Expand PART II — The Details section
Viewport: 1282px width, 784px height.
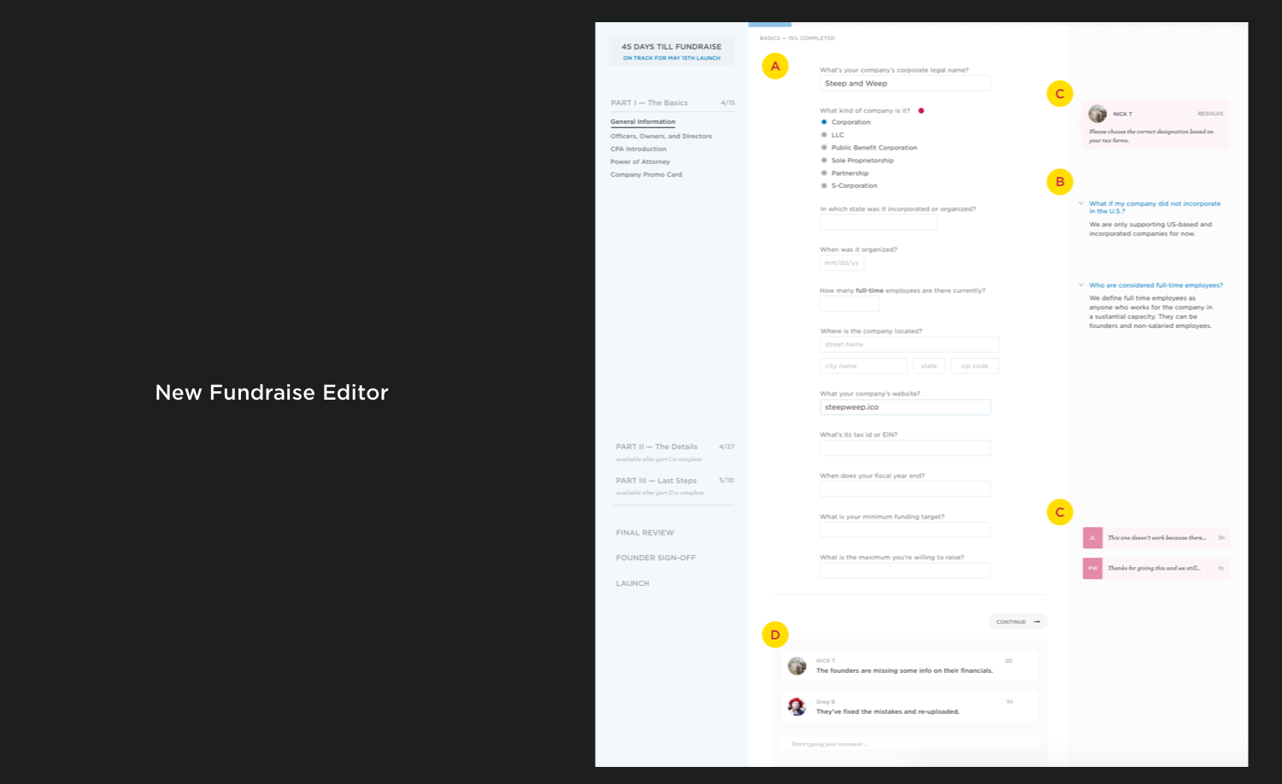656,447
